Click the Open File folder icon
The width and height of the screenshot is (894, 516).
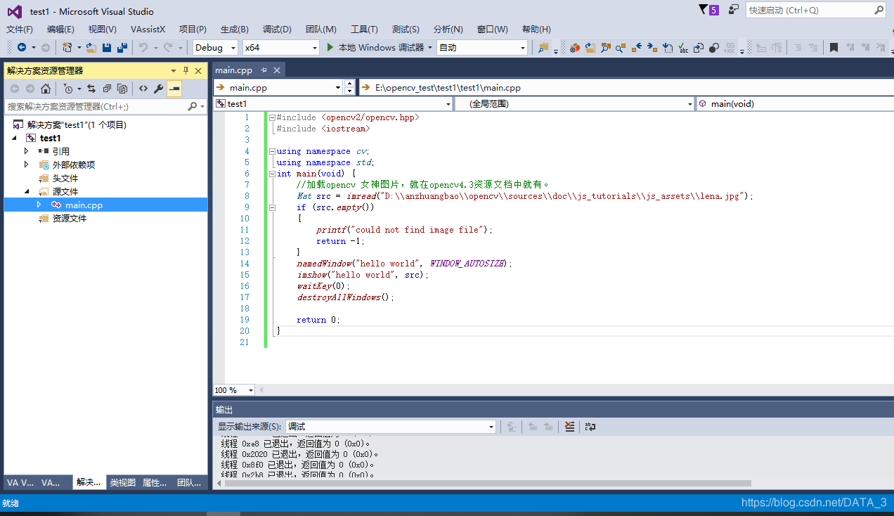pos(91,47)
